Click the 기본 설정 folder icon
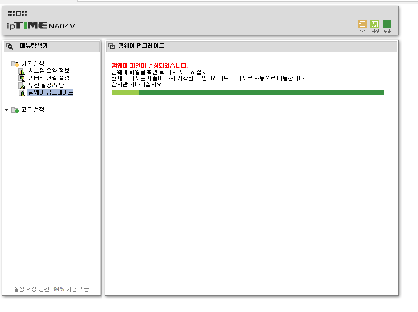Screen dimensions: 418x312 pos(15,64)
